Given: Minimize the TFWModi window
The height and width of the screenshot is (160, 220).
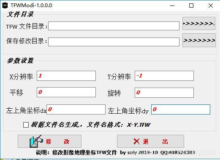Looking at the screenshot, I should tap(172, 5).
